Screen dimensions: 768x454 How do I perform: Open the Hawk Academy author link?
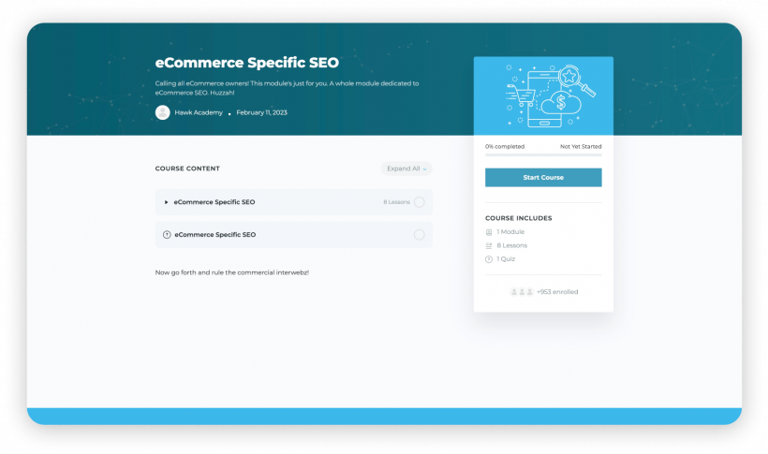[x=198, y=112]
